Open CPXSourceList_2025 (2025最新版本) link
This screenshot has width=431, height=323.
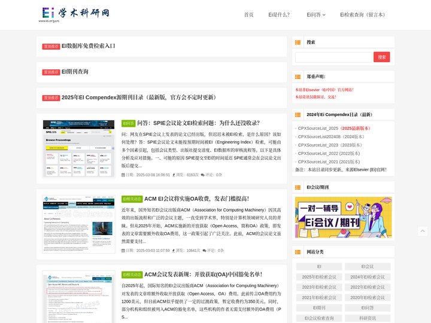(335, 128)
